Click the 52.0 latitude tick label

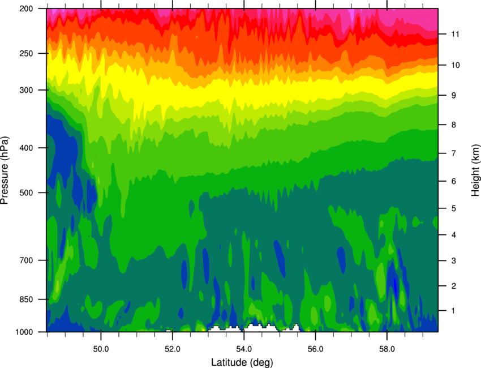coord(173,349)
